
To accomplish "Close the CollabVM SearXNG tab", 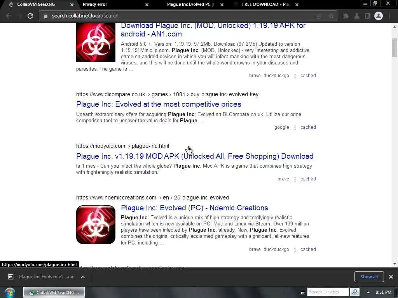I will (72, 5).
